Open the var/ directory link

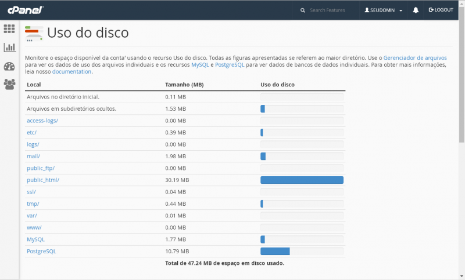[x=32, y=216]
